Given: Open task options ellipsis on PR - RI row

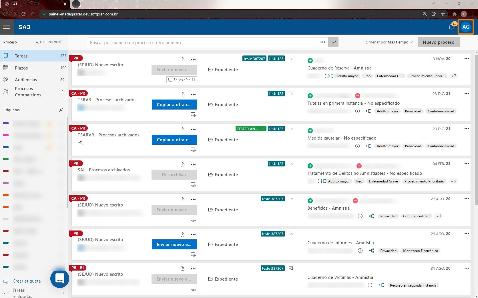Looking at the screenshot, I should point(193,269).
